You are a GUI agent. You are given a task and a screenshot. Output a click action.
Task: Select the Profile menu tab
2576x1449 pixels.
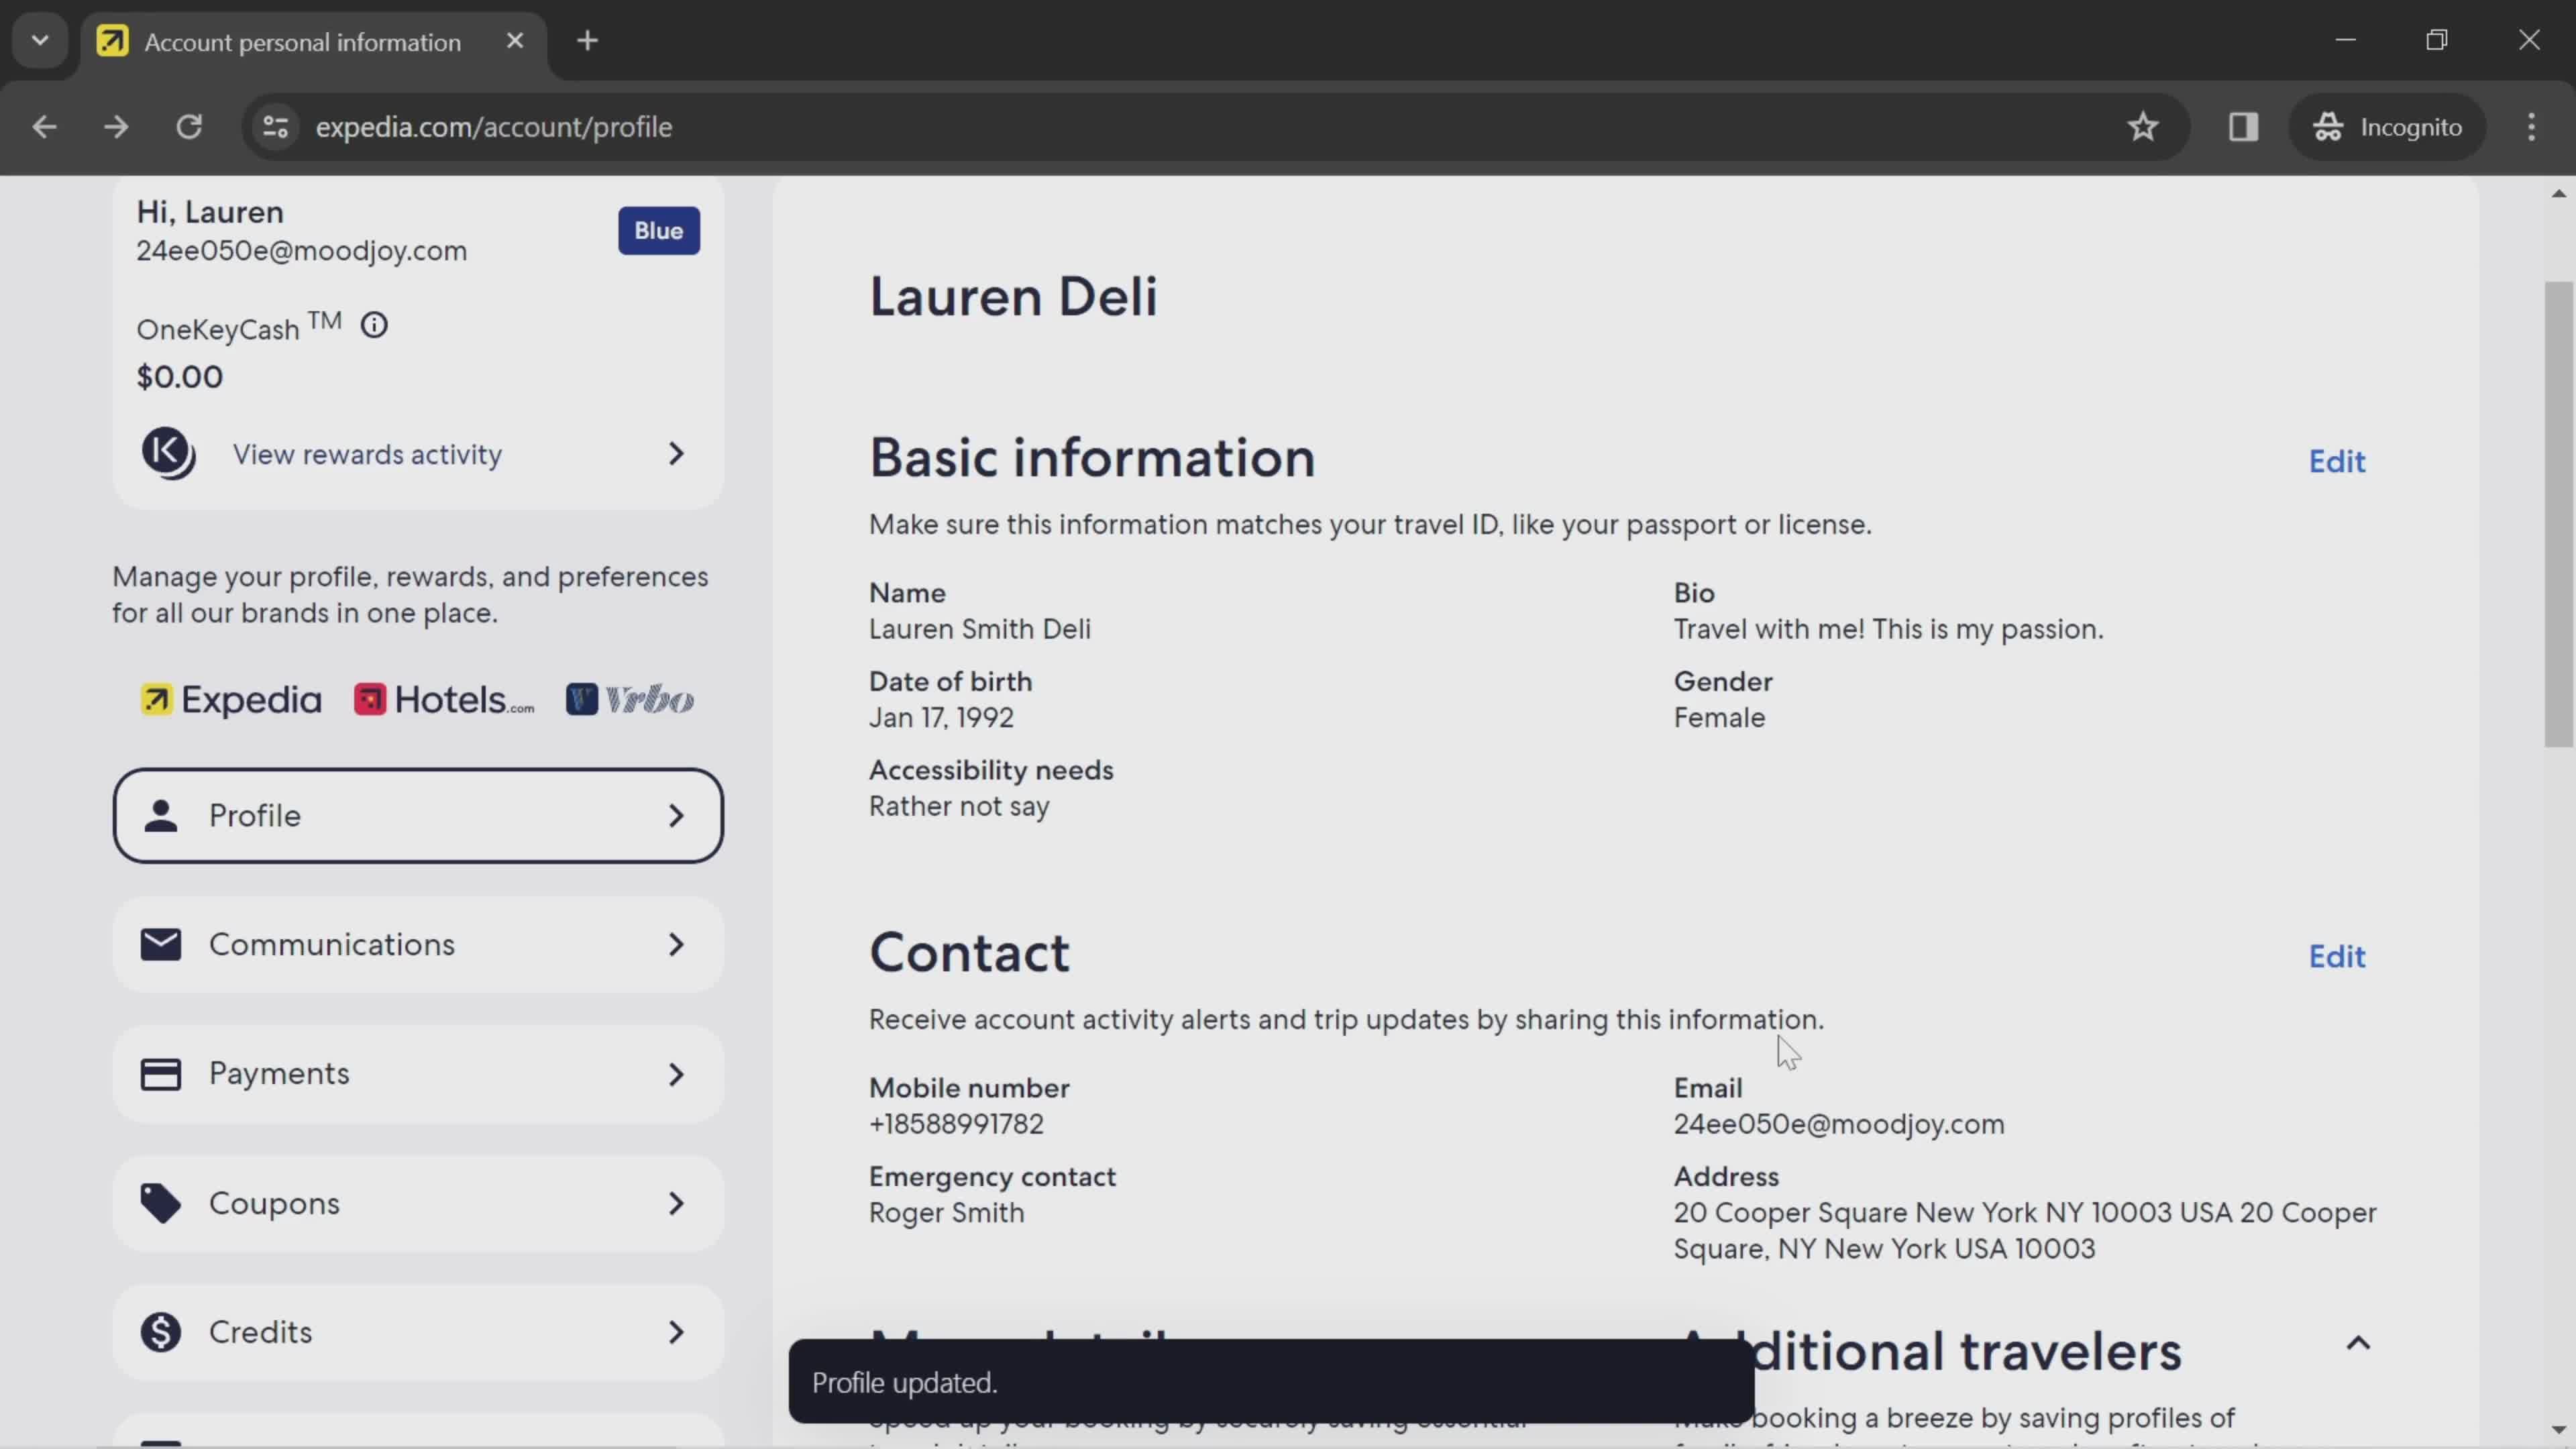(417, 816)
